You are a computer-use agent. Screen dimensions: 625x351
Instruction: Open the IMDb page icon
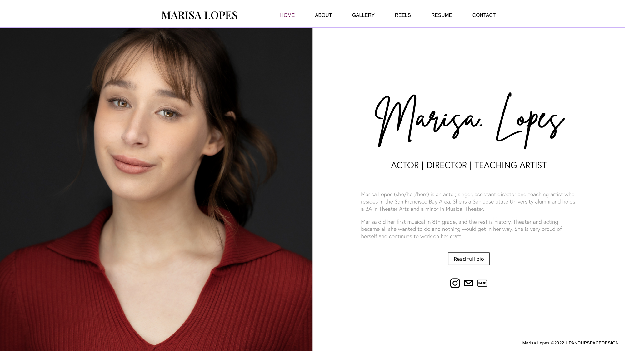click(x=482, y=283)
